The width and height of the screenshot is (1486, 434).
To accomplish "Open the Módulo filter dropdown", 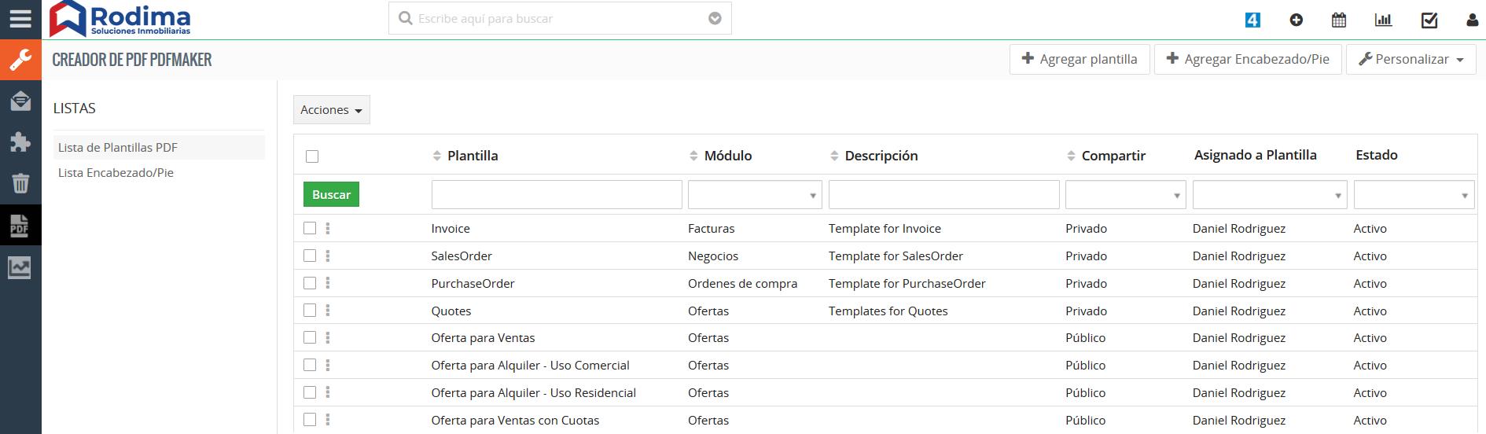I will click(x=754, y=195).
